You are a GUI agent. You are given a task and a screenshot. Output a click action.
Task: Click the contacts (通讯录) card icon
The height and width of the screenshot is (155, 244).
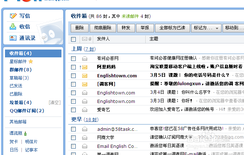tap(13, 38)
